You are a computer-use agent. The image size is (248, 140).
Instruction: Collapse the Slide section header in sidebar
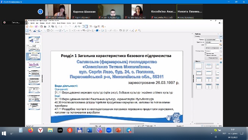tap(198, 36)
